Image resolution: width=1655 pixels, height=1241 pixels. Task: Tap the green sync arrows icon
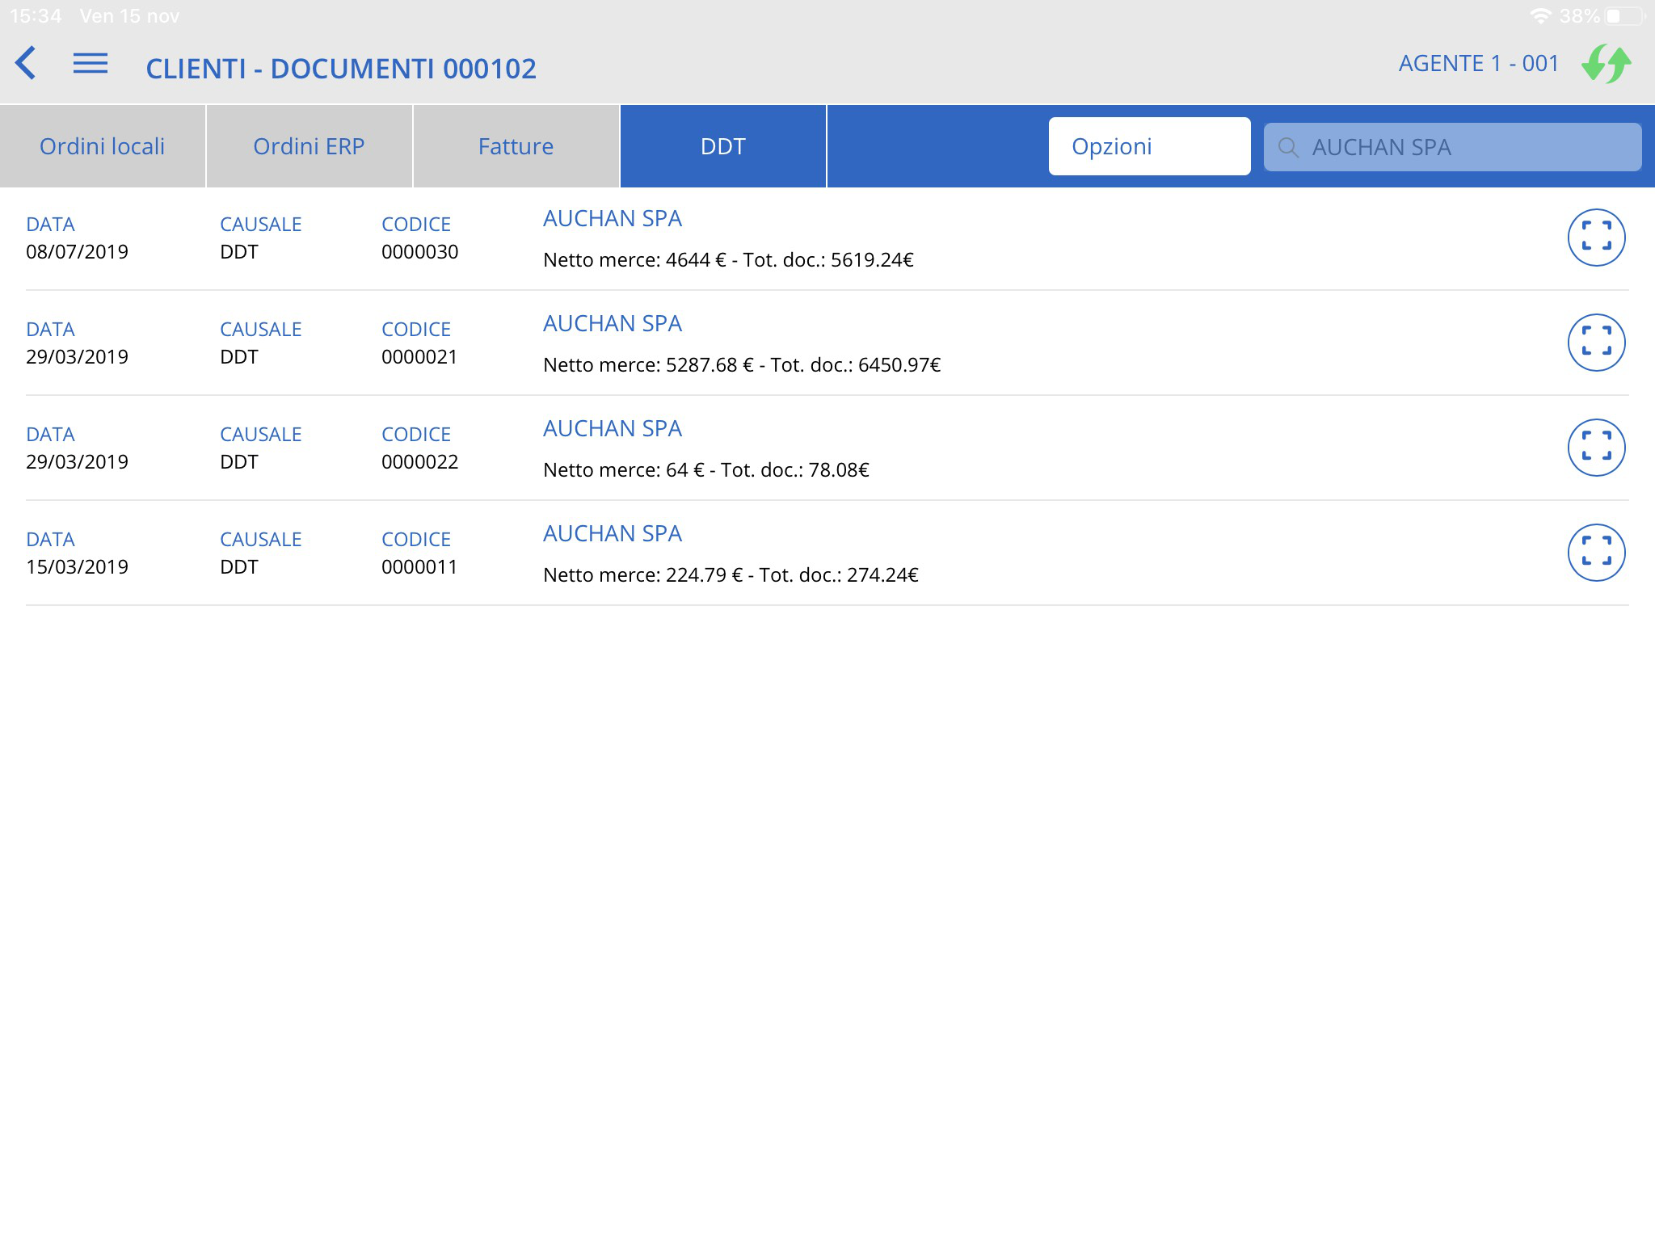click(x=1606, y=64)
